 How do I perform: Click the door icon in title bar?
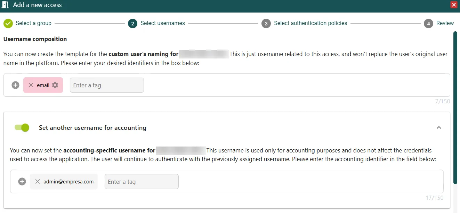5,5
